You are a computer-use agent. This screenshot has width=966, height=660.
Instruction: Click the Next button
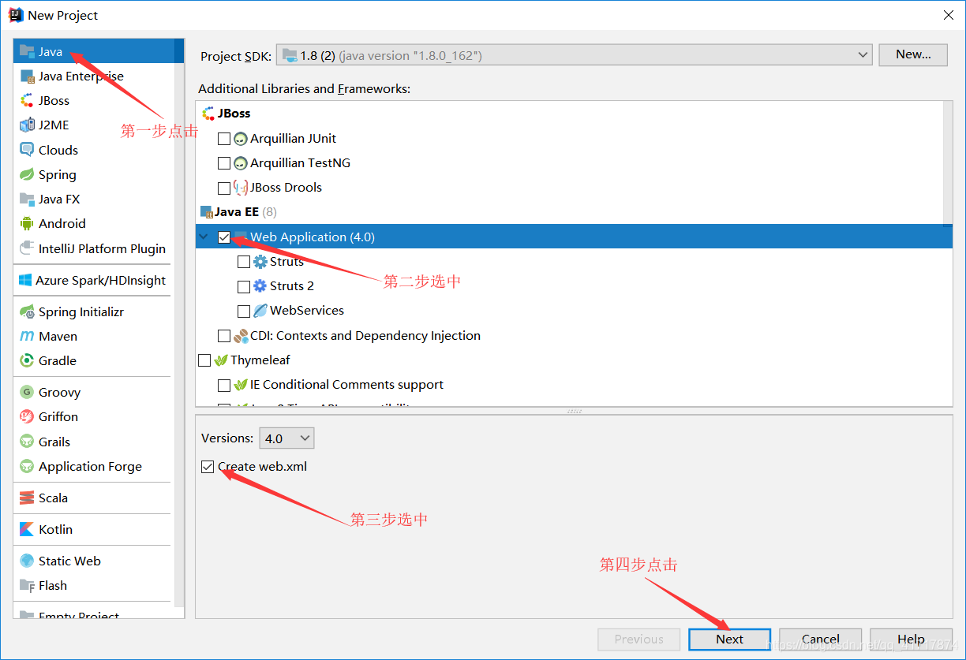tap(729, 639)
